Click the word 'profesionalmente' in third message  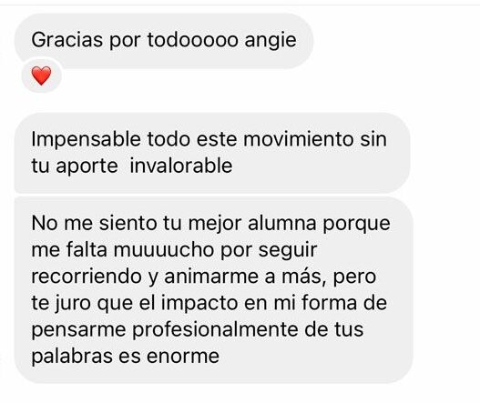(x=215, y=330)
